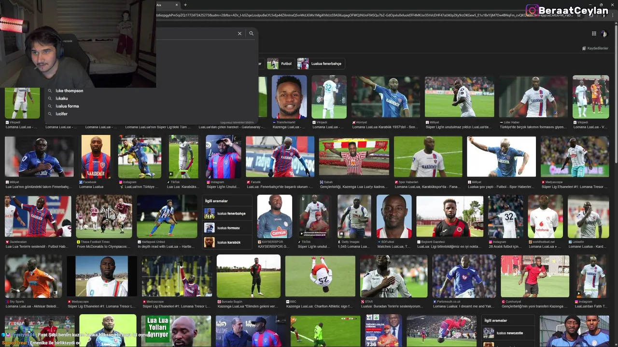Open the Sky Sports orange kit thumbnail
This screenshot has width=618, height=347.
pos(33,276)
